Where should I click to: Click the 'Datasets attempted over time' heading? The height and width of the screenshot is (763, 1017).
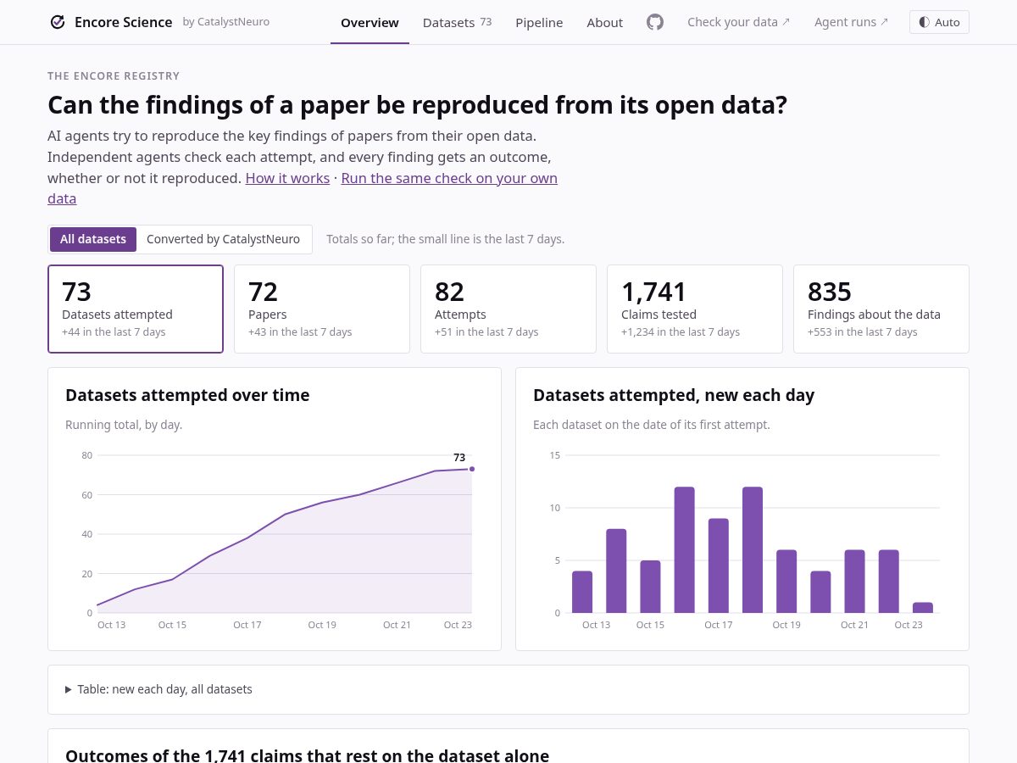pos(187,395)
